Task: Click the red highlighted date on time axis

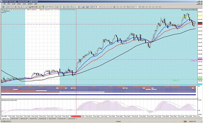Action: tap(76, 116)
